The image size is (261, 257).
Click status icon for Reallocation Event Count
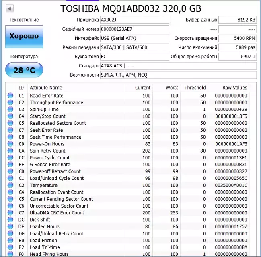pos(10,192)
